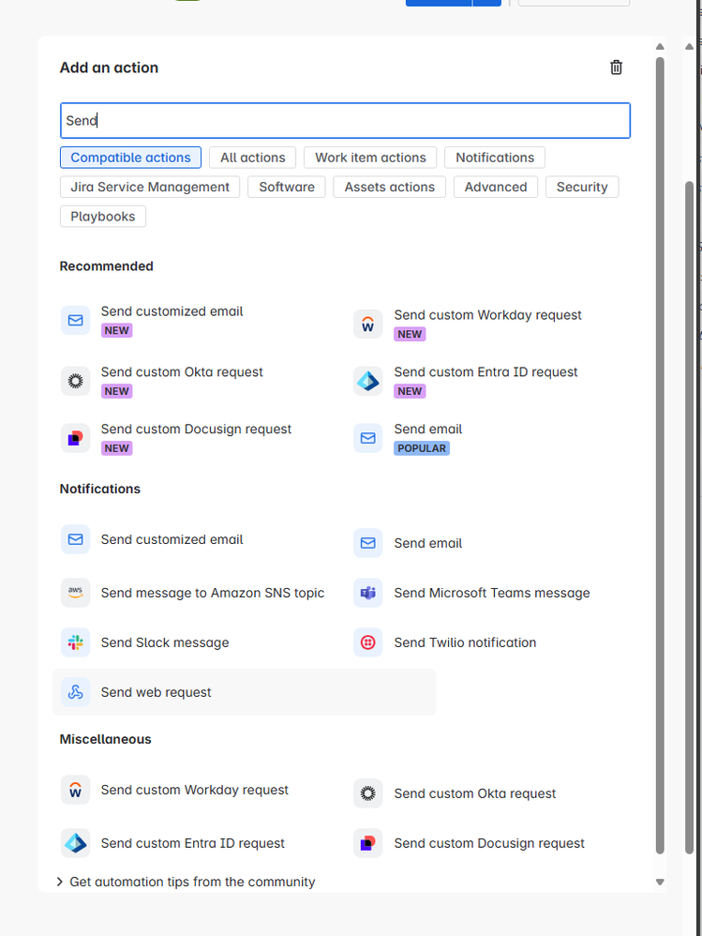The width and height of the screenshot is (702, 936).
Task: Switch to the All actions tab
Action: [x=252, y=157]
